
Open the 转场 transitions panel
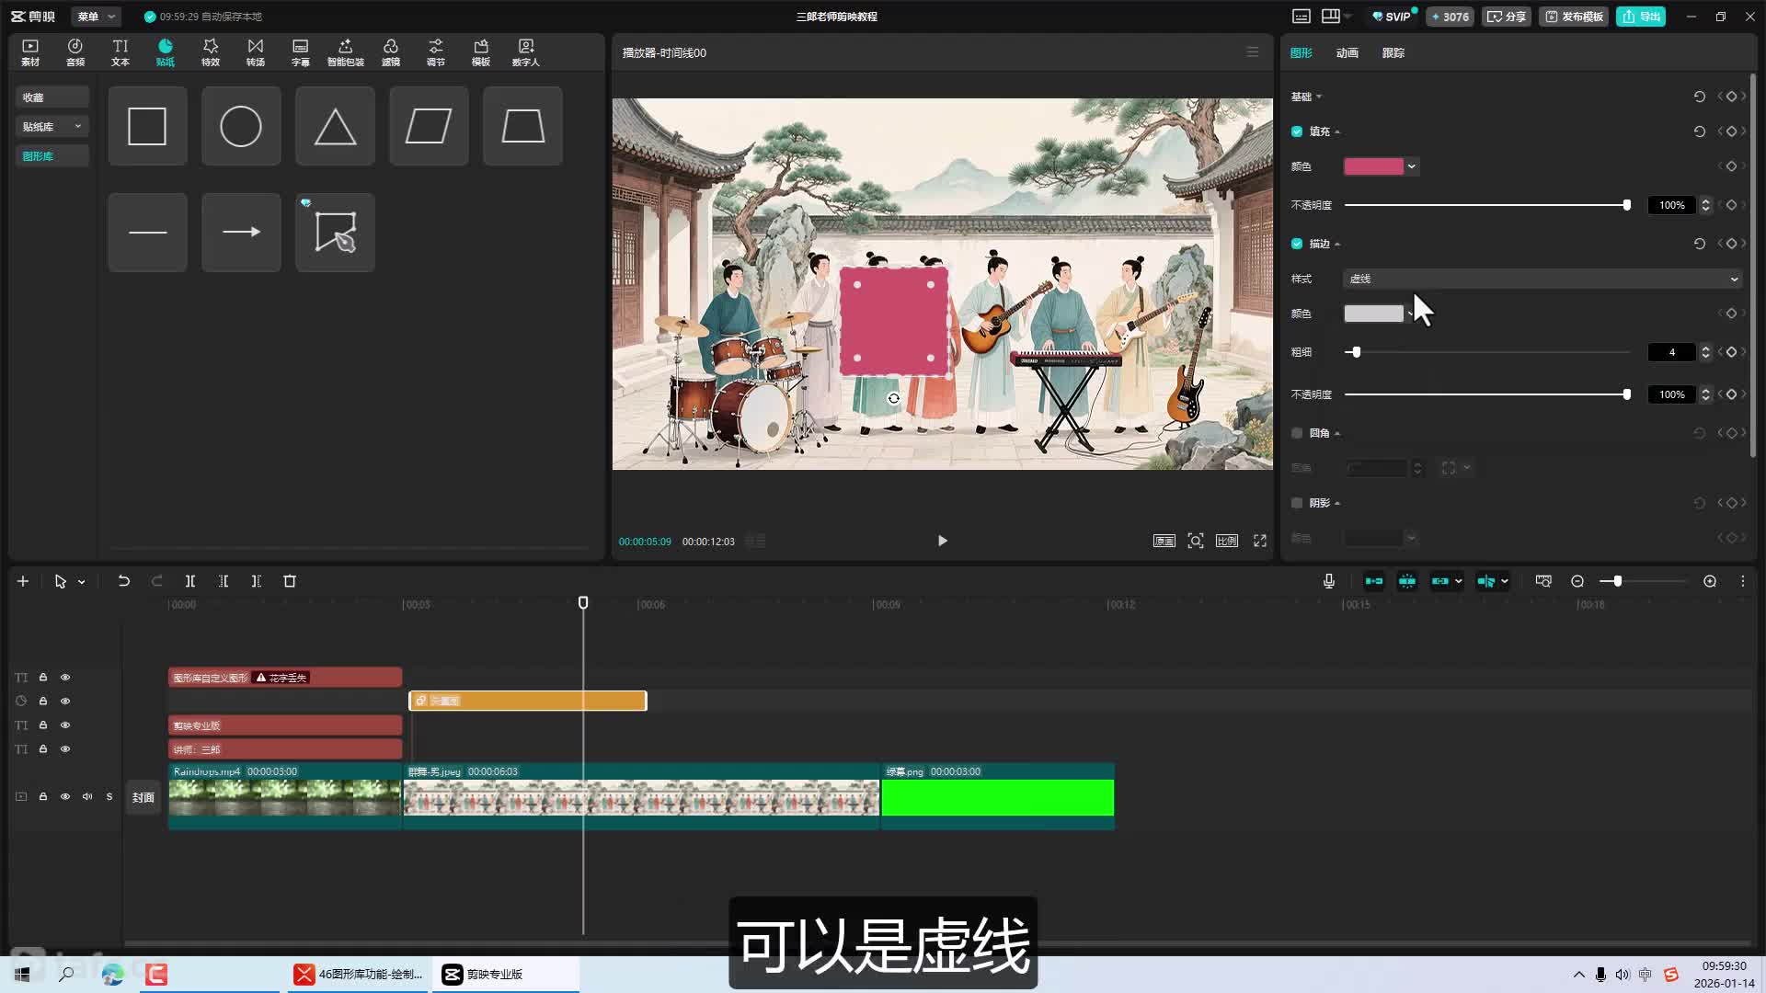click(256, 52)
